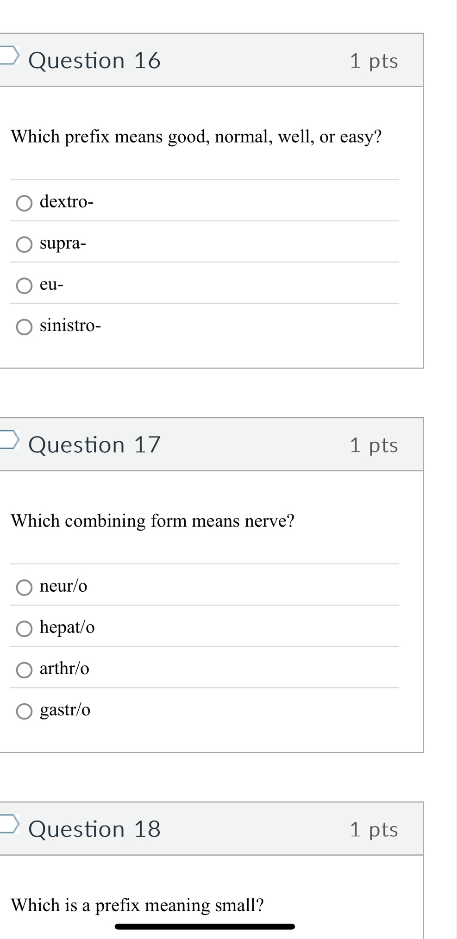
Task: Mark "arthr/o" as the answer
Action: [25, 670]
